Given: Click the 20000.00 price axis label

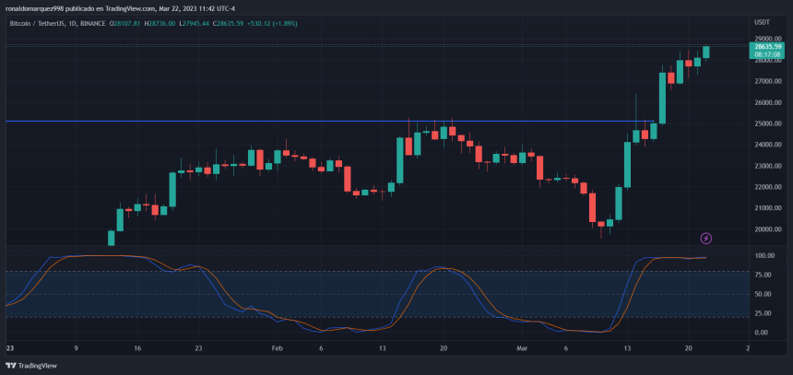Looking at the screenshot, I should [x=767, y=229].
